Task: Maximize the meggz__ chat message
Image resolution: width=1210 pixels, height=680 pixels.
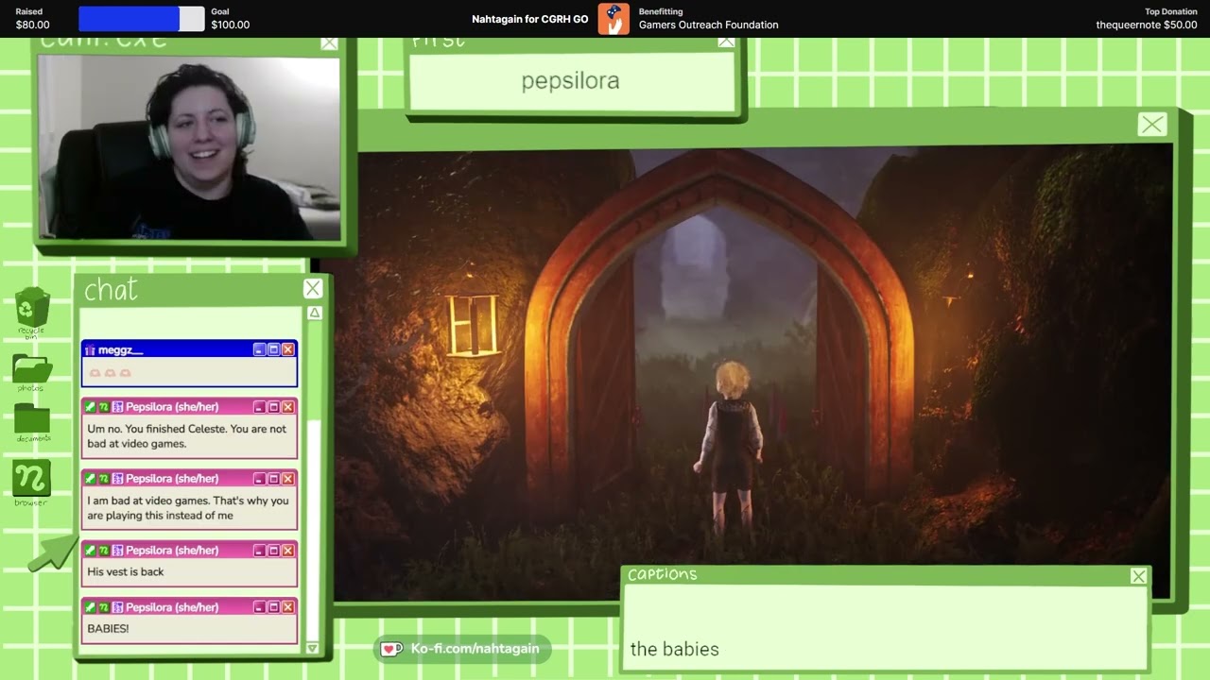Action: [x=273, y=349]
